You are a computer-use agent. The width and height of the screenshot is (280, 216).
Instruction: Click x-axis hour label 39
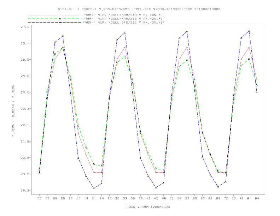tap(140, 198)
